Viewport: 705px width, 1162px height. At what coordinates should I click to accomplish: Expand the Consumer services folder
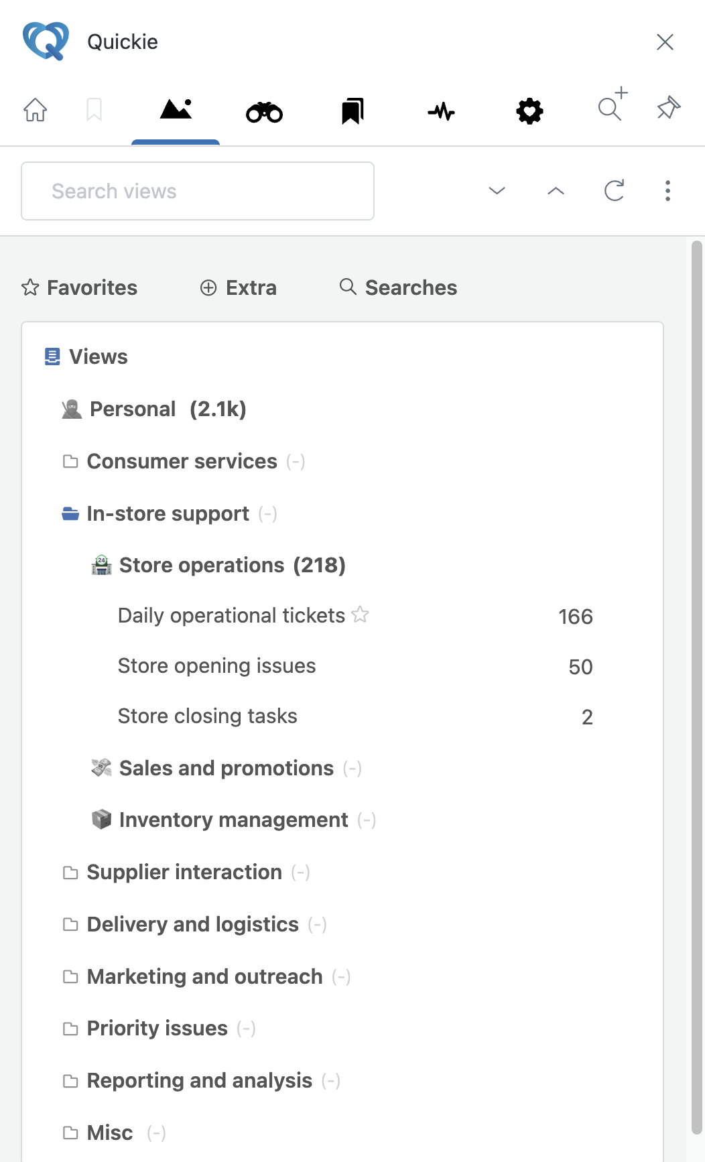click(184, 462)
